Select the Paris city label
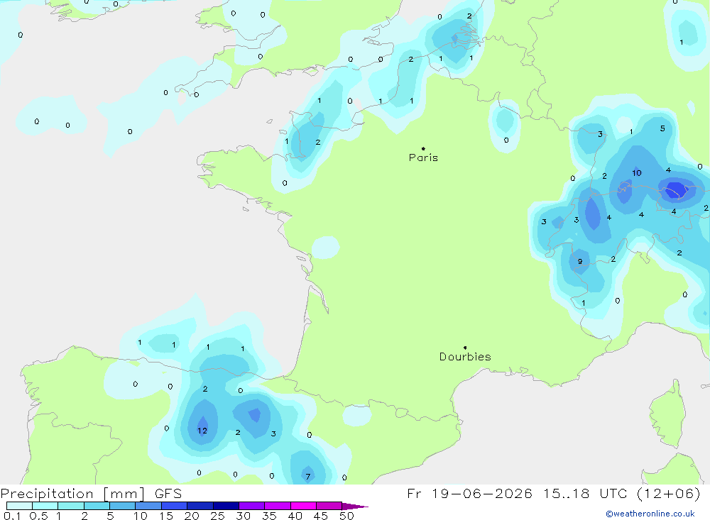The width and height of the screenshot is (710, 520). pyautogui.click(x=423, y=157)
